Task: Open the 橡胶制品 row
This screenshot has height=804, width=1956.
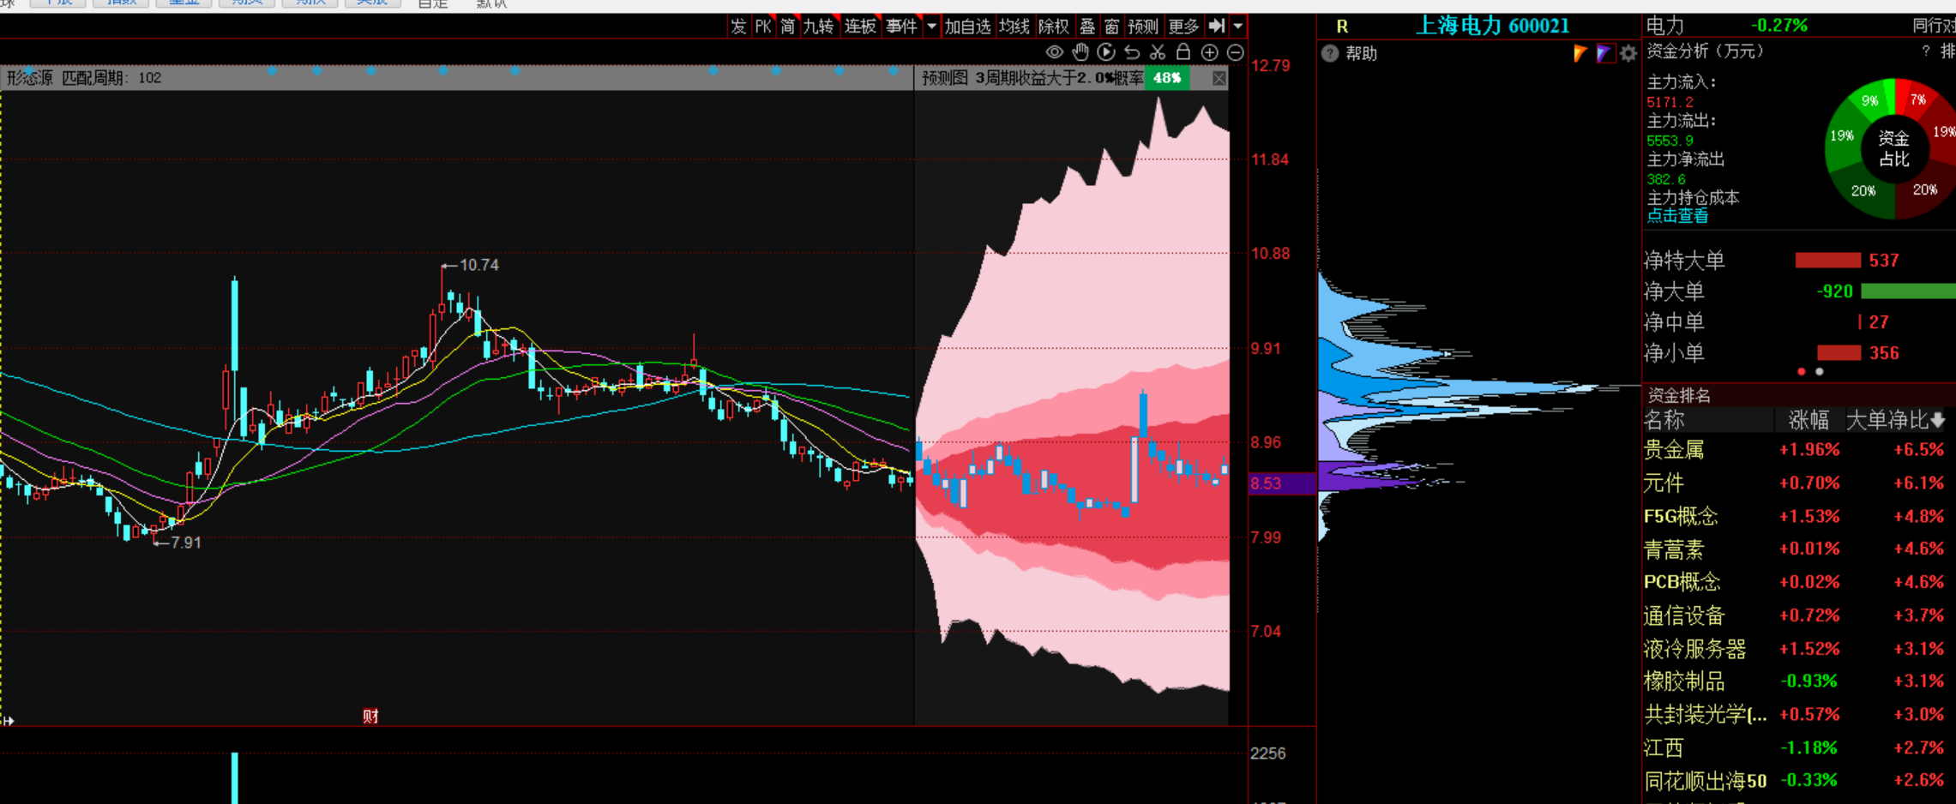Action: (x=1798, y=681)
